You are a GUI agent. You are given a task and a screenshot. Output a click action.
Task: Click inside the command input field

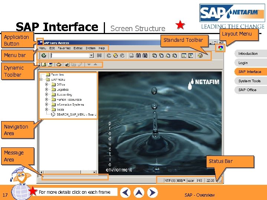tap(70, 56)
